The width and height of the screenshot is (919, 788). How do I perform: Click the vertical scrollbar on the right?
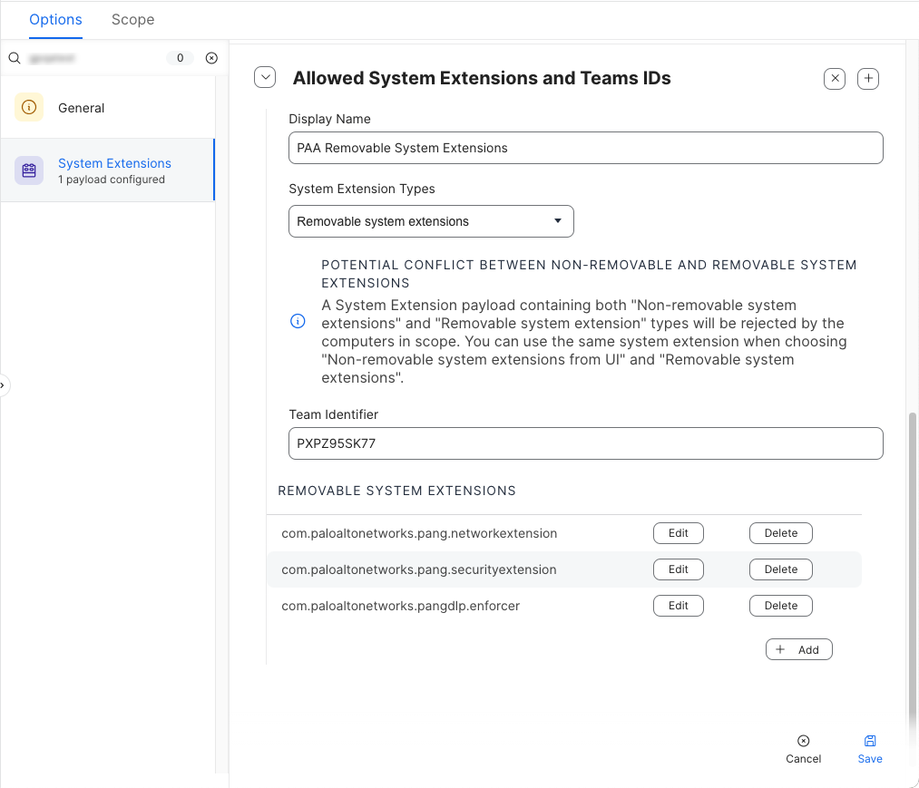pos(913,562)
